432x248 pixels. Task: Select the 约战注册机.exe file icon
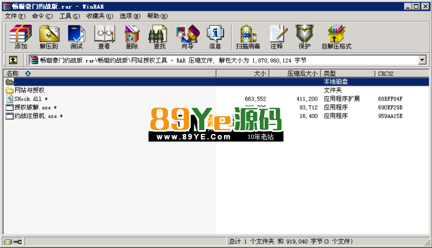click(x=10, y=116)
